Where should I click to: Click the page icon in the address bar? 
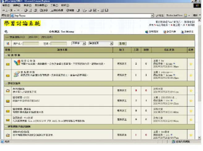(x=12, y=15)
